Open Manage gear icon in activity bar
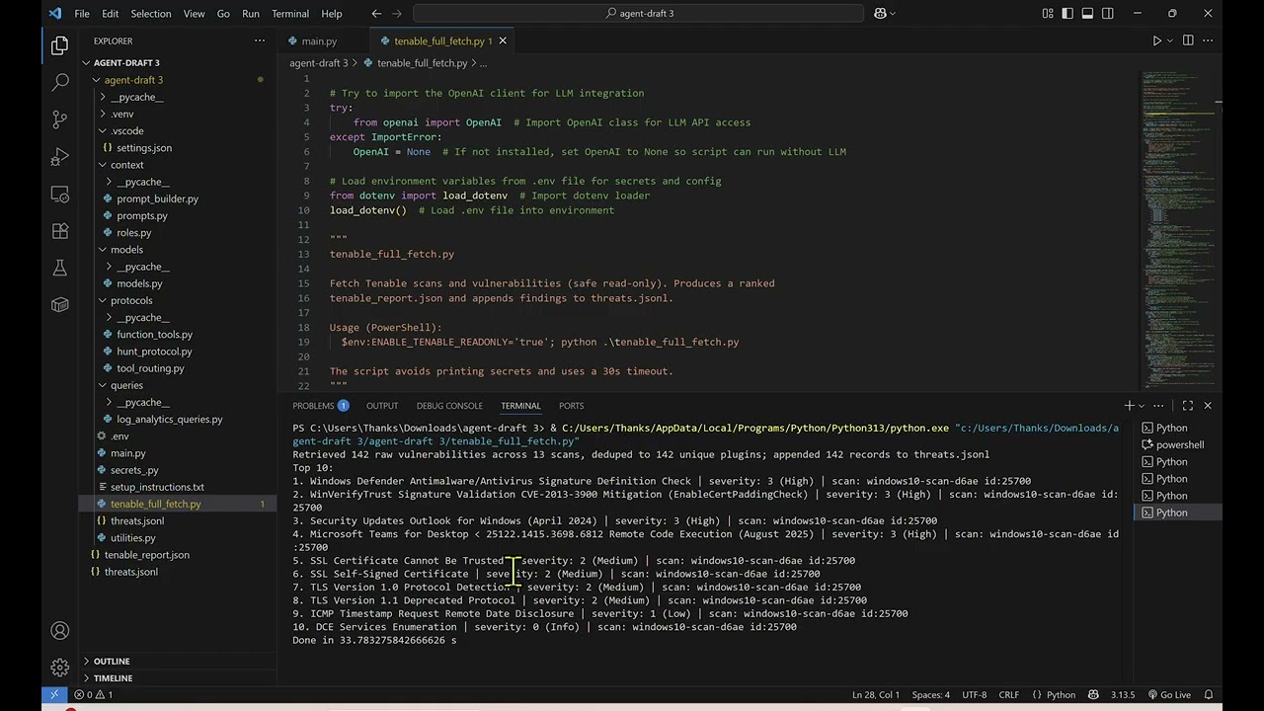This screenshot has height=711, width=1264. [x=59, y=668]
